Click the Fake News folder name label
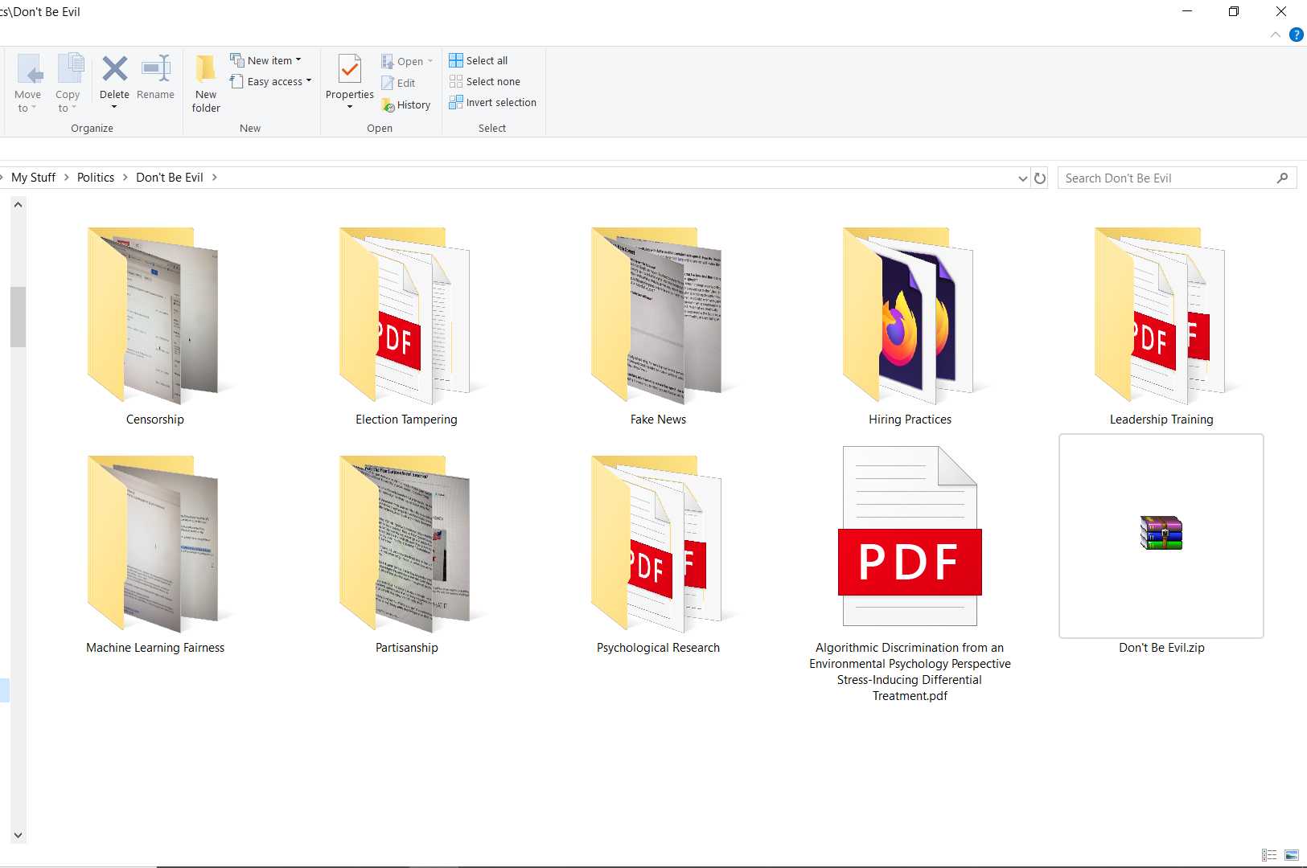Screen dimensions: 1307x868 658,420
